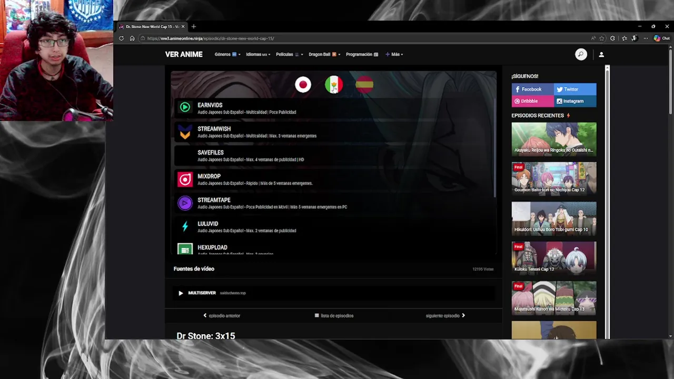Viewport: 674px width, 379px height.
Task: Expand the Géneros dropdown menu
Action: (x=227, y=54)
